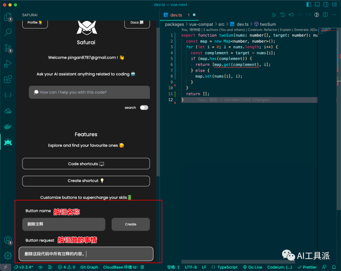Click Explain code lens link
Image resolution: width=341 pixels, height=271 pixels.
point(285,30)
